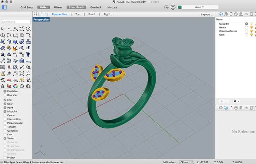Click in the Command input field

coord(16,22)
